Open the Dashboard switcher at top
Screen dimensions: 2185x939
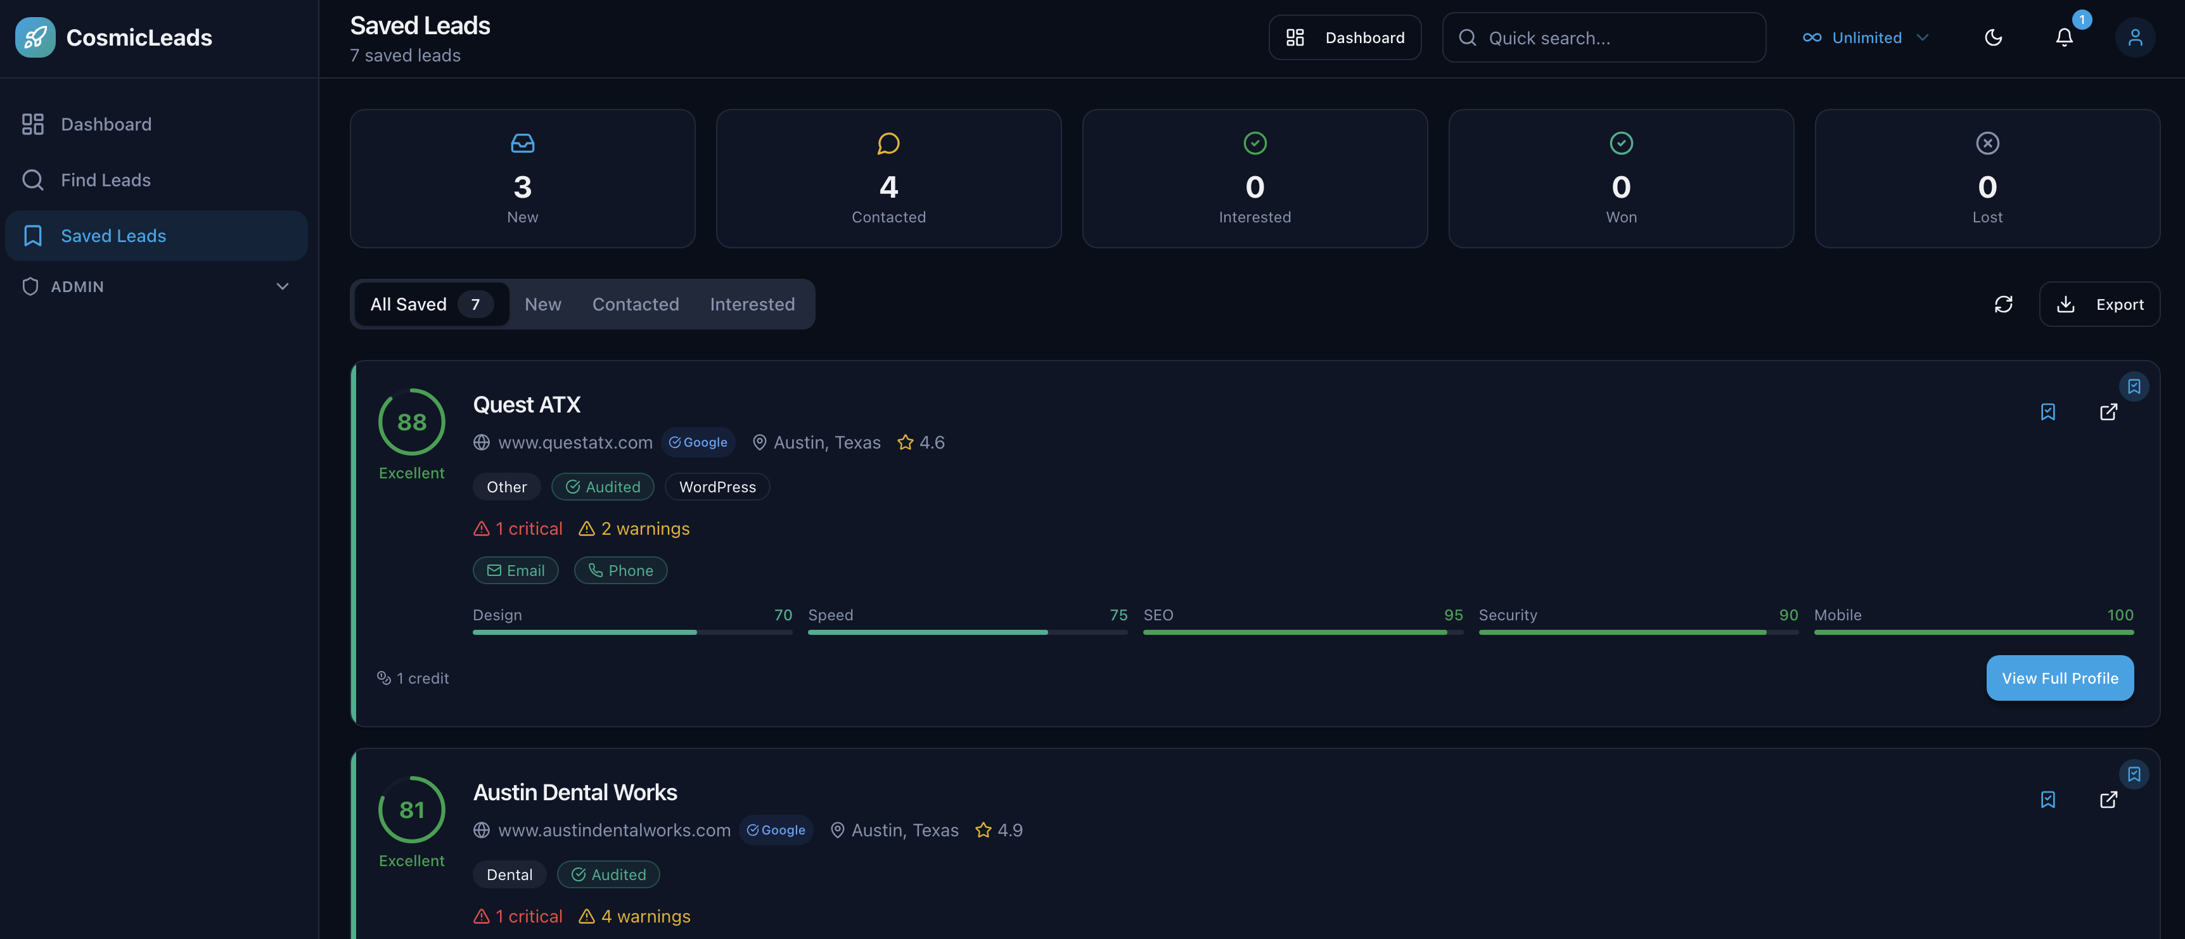pos(1345,37)
